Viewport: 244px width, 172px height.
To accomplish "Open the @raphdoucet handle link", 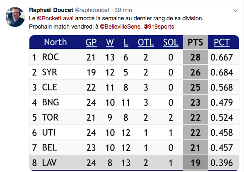I will coord(92,10).
